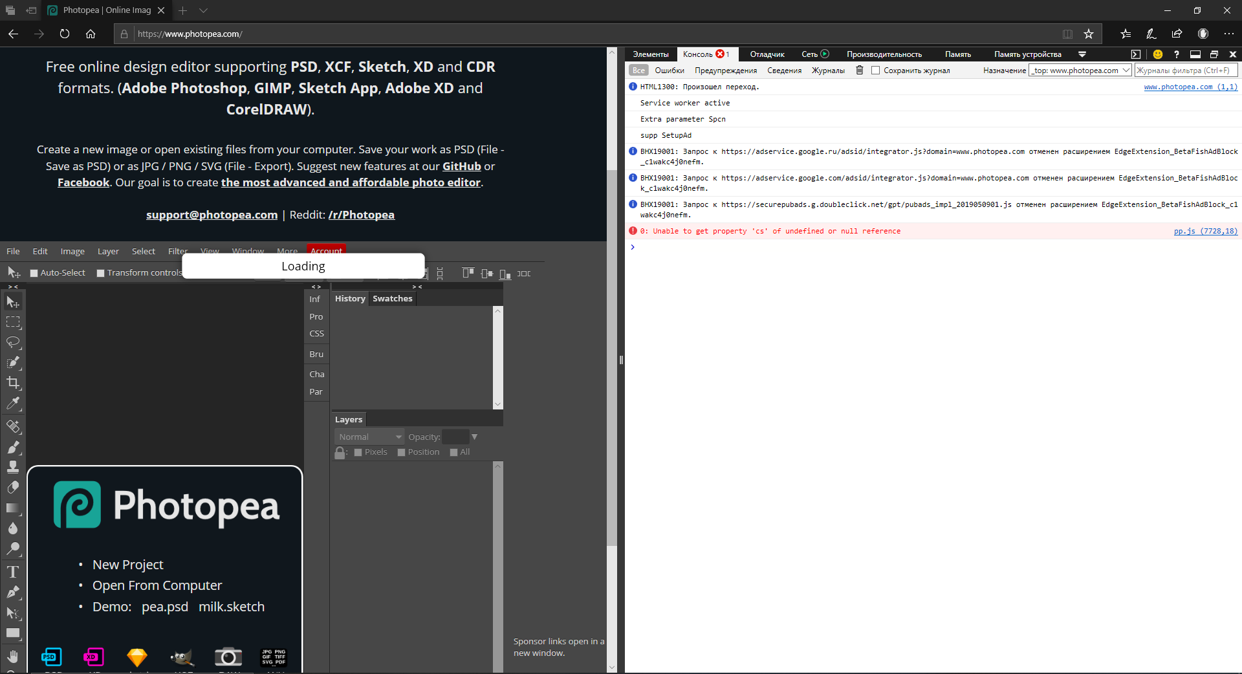Enable the Pixels lock in Layers panel
The image size is (1242, 674).
(x=360, y=451)
